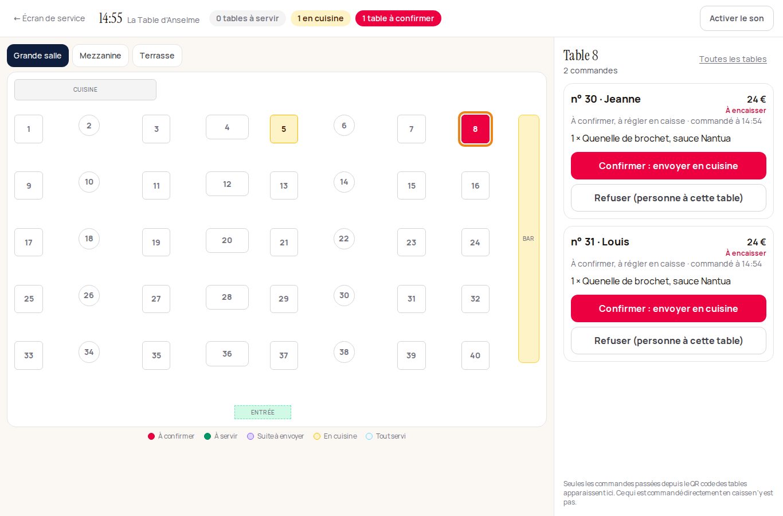Select table 17
Screen dimensions: 783x516
tap(29, 243)
